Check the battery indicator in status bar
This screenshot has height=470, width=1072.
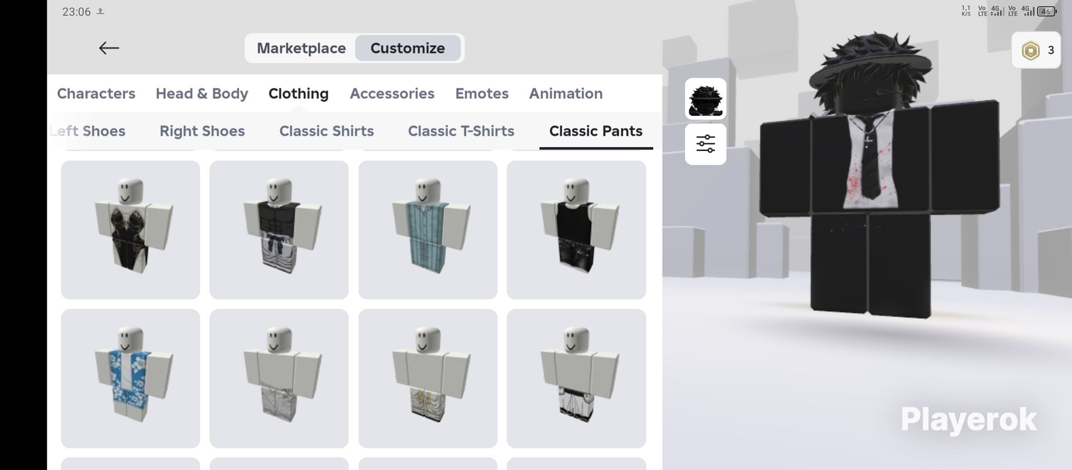click(1046, 11)
